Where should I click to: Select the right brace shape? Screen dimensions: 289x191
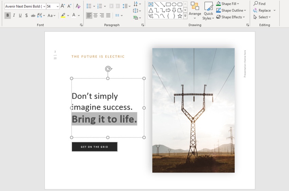[174, 16]
